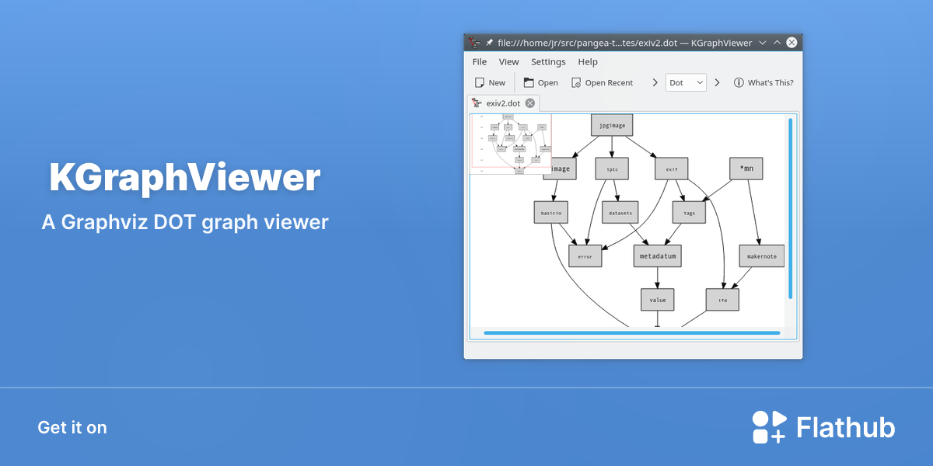This screenshot has height=466, width=933.
Task: Open the Help menu
Action: [x=588, y=62]
